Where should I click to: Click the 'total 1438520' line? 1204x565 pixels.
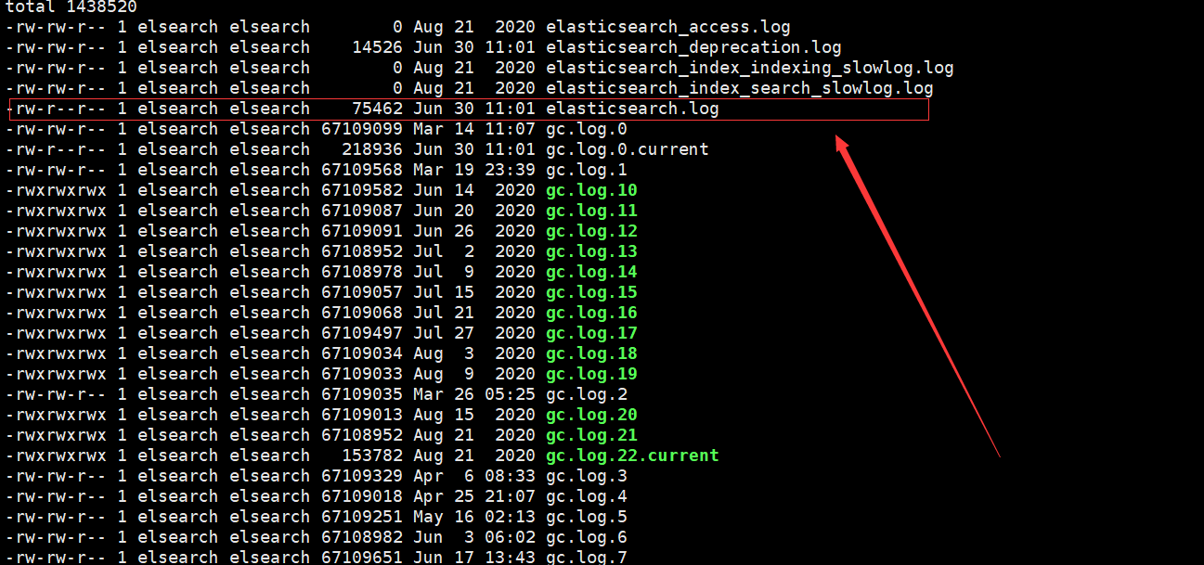pyautogui.click(x=71, y=6)
